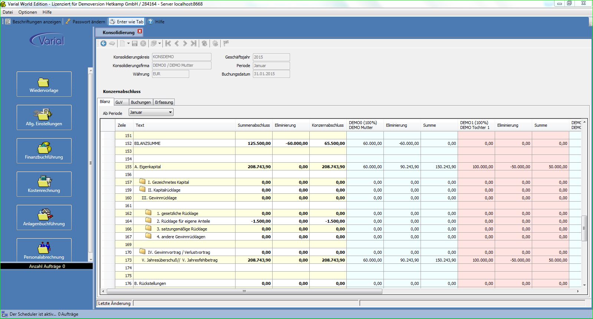This screenshot has width=593, height=319.
Task: Click the grey cancel X circle icon
Action: click(143, 43)
